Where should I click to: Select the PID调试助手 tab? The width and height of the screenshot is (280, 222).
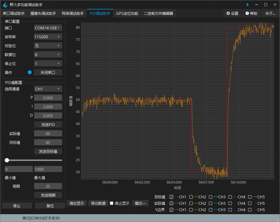click(x=100, y=13)
